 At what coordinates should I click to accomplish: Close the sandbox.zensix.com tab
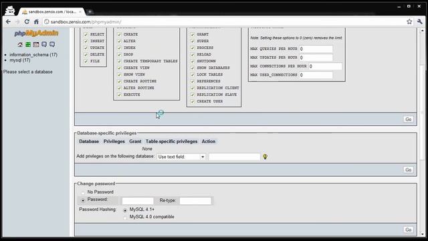(80, 12)
